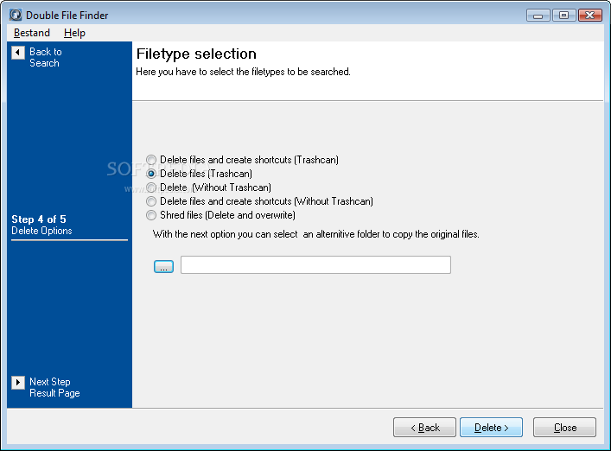Screen dimensions: 611x451
Task: Select the Delete files (Trashcan) option
Action: point(152,174)
